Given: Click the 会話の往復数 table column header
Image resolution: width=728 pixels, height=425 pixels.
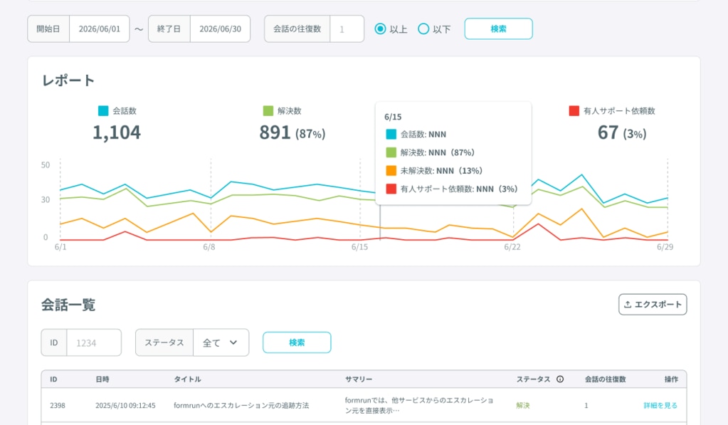Looking at the screenshot, I should pyautogui.click(x=605, y=379).
